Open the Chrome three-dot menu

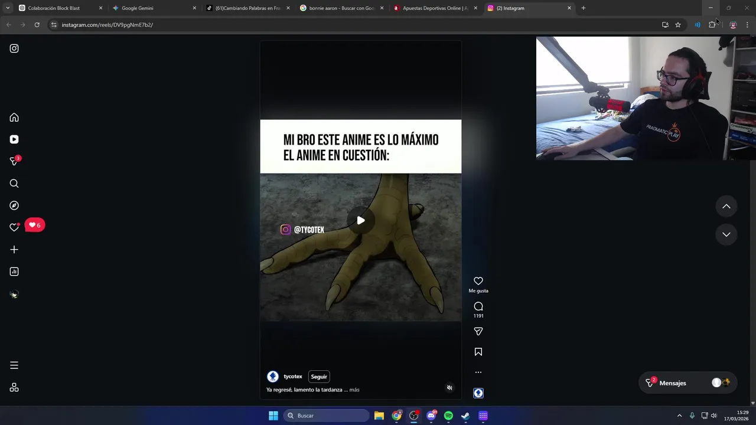point(747,25)
